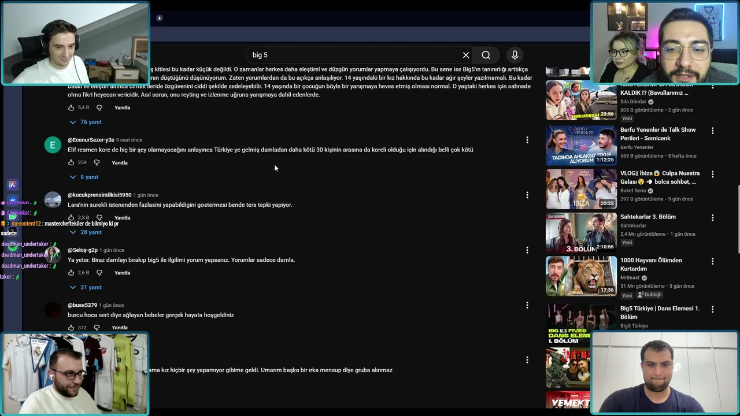Screen dimensions: 740x416
Task: Open '1000 Hayvanı Ölümden Kurtardım' video title
Action: (651, 265)
